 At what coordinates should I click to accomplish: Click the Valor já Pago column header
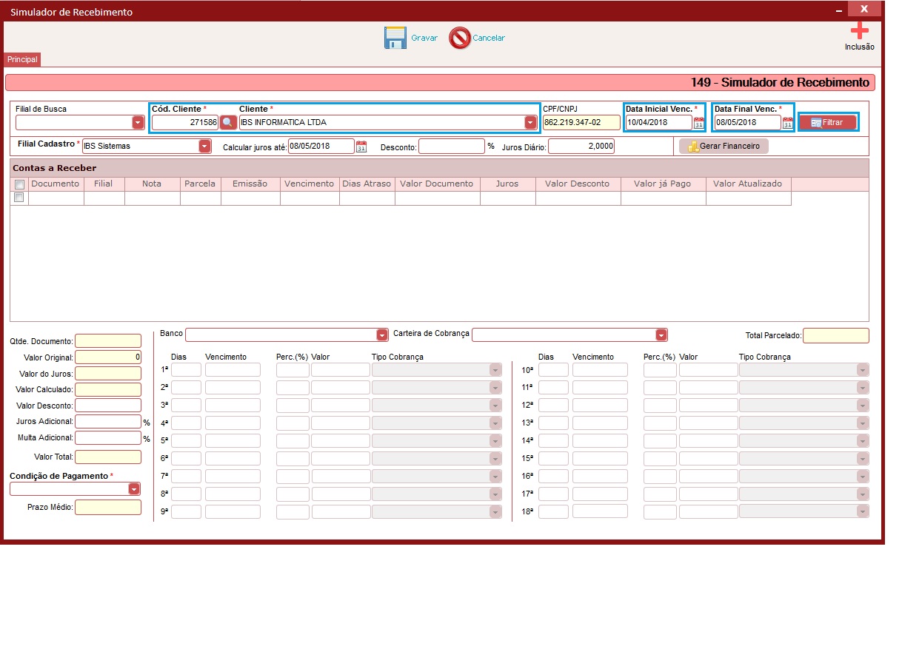coord(663,184)
